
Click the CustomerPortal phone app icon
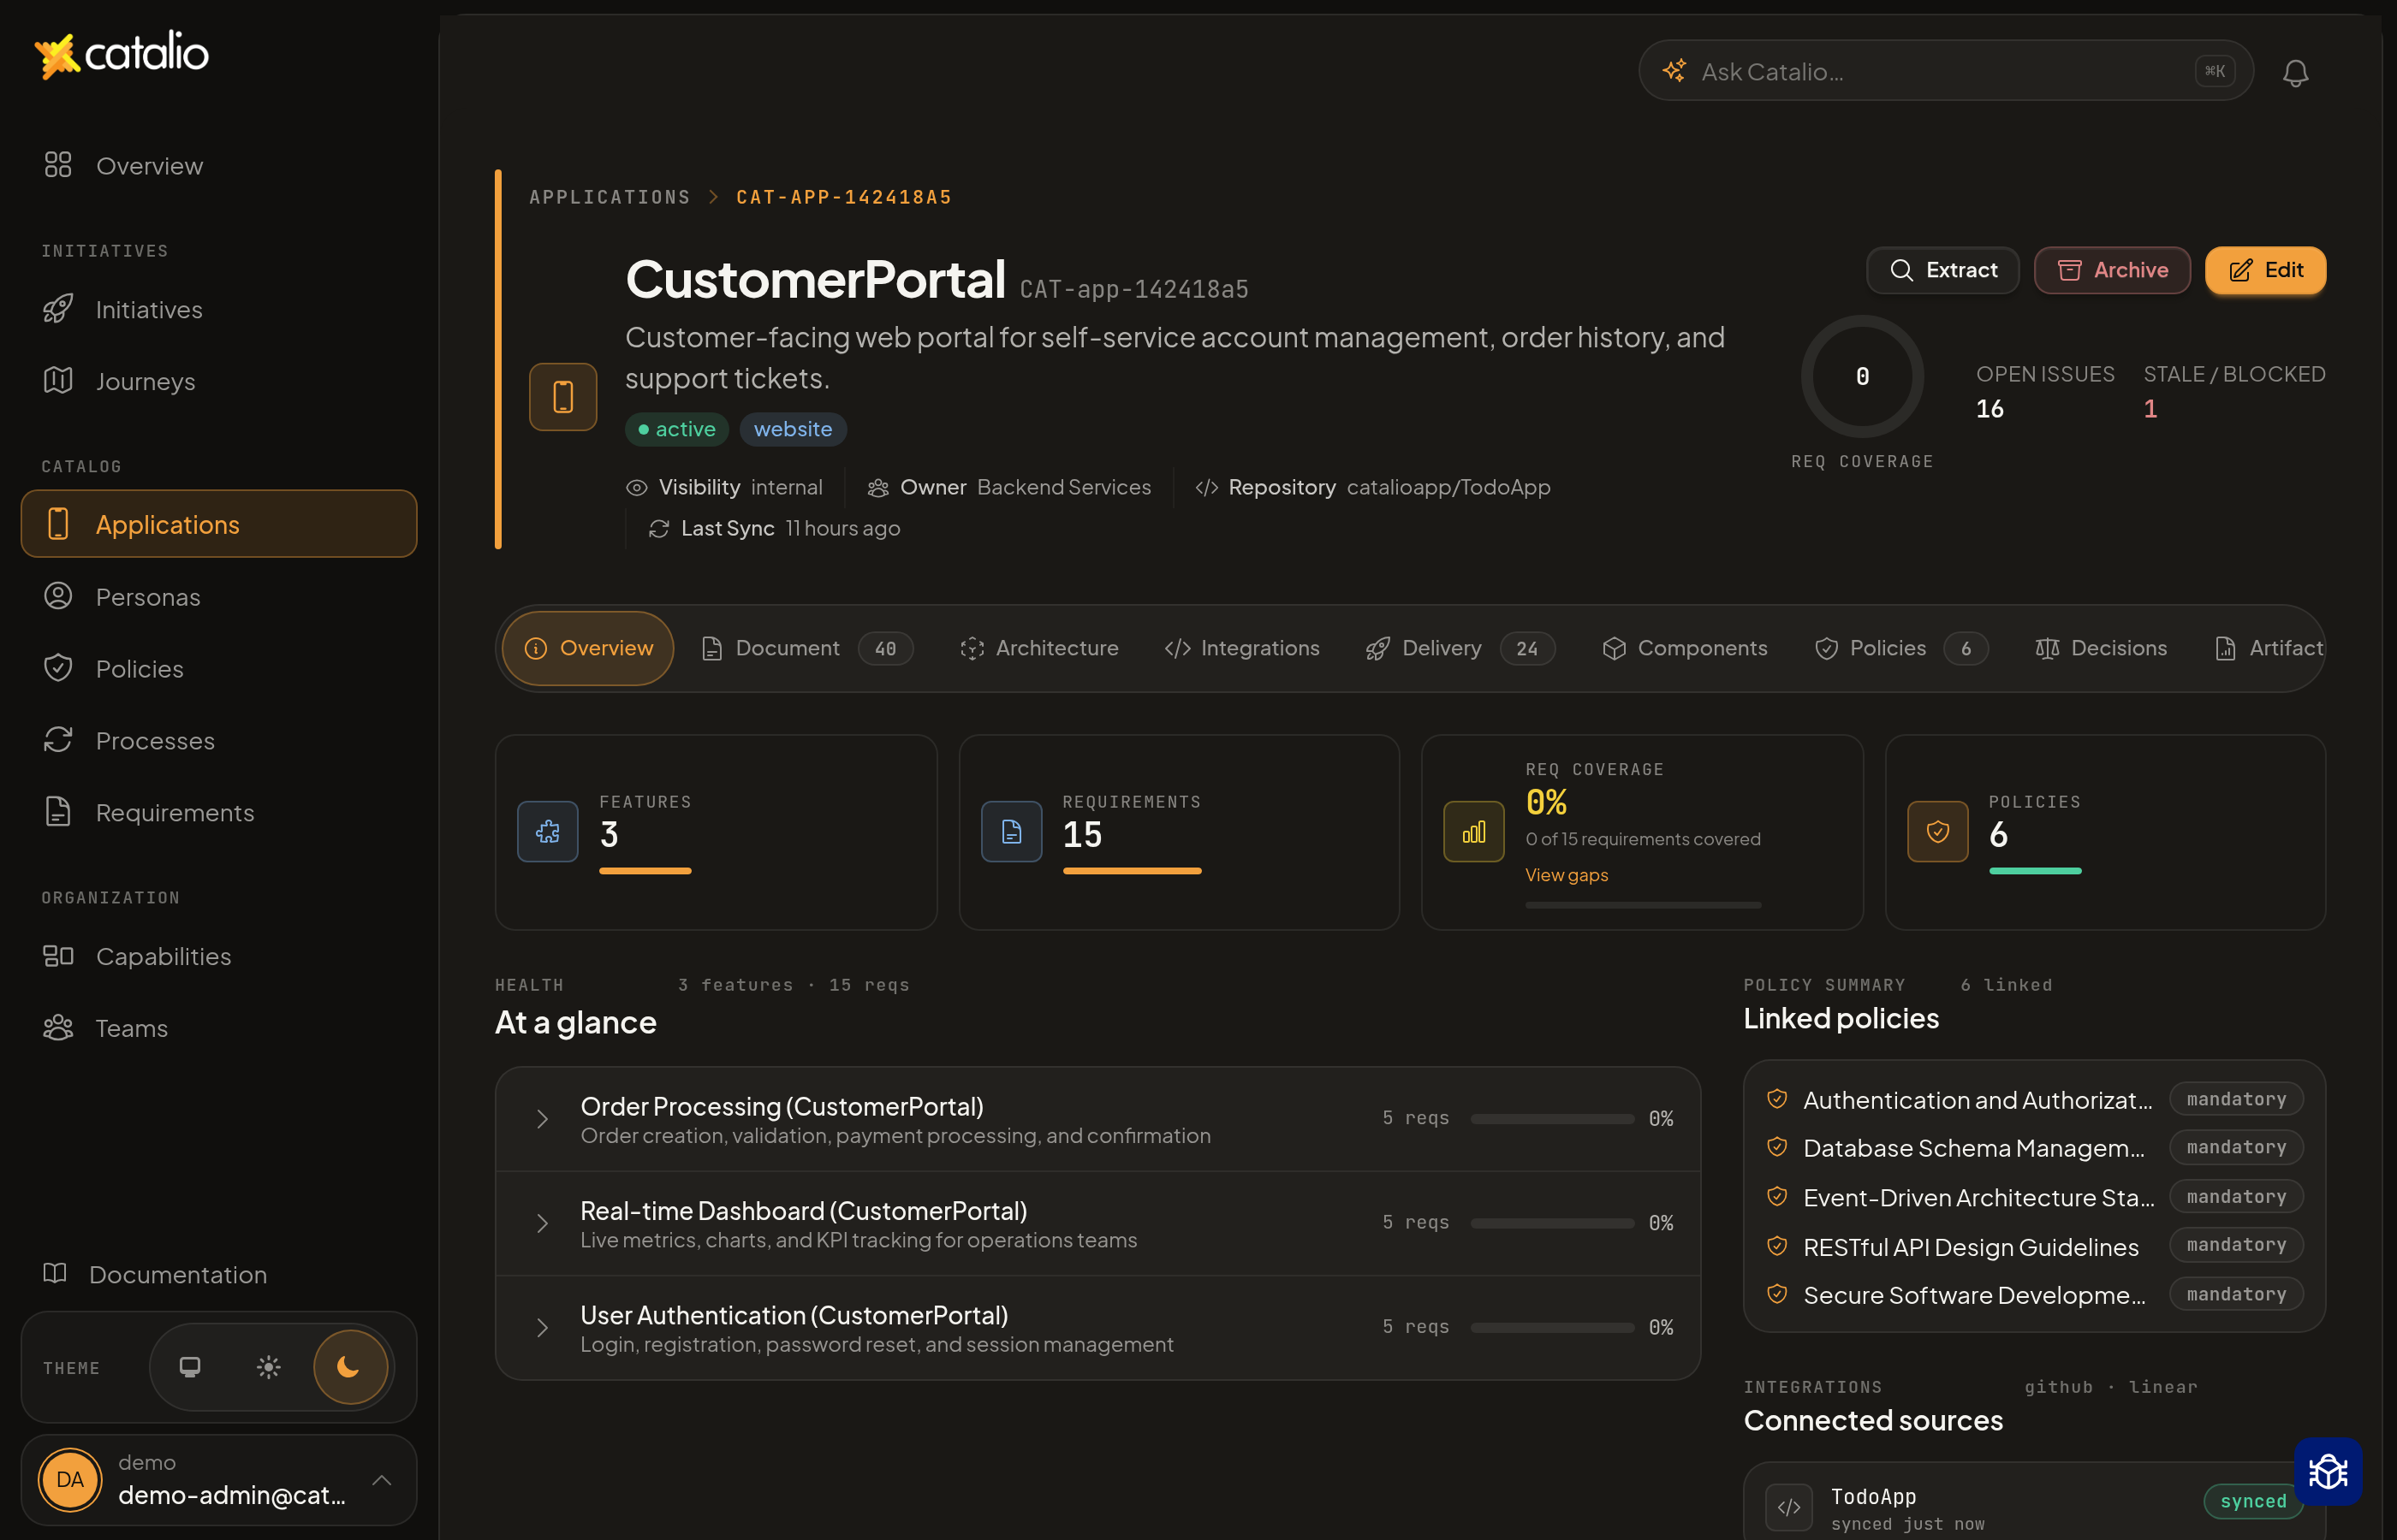pyautogui.click(x=563, y=397)
